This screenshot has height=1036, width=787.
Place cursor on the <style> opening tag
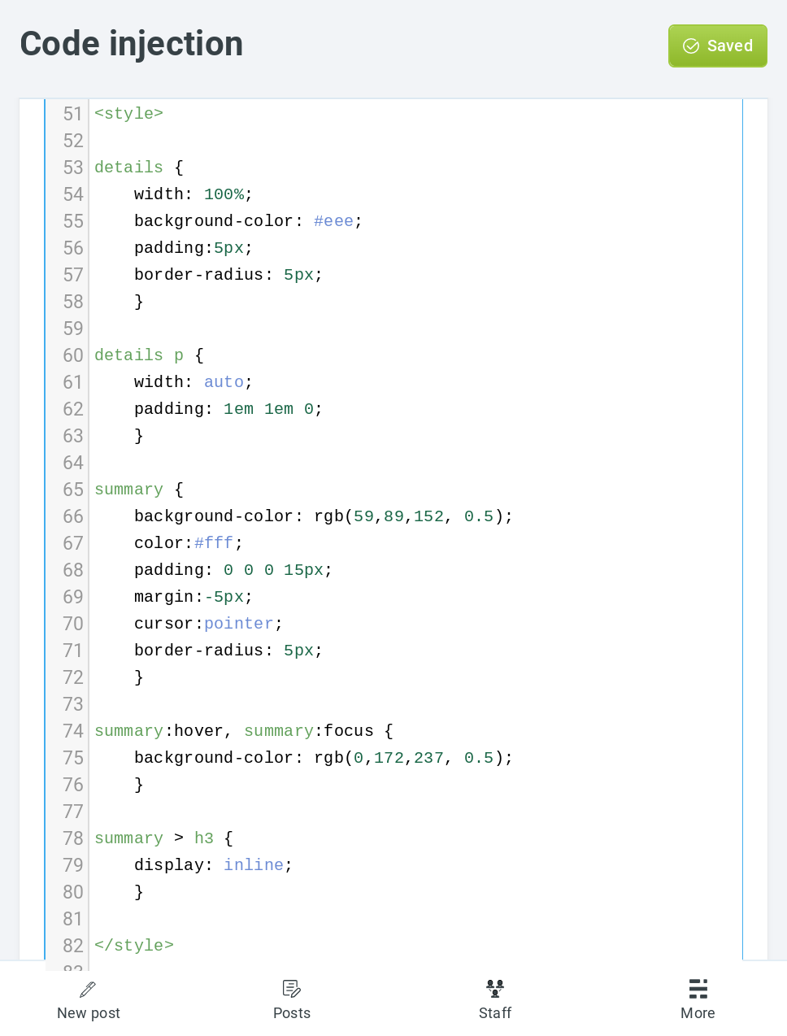(128, 114)
